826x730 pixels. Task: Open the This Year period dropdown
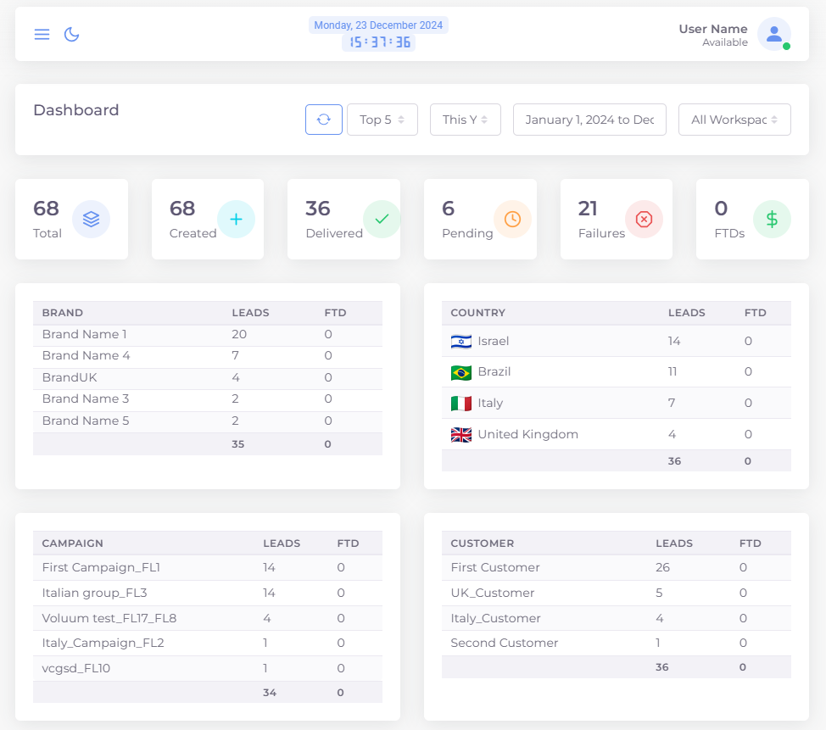[465, 120]
